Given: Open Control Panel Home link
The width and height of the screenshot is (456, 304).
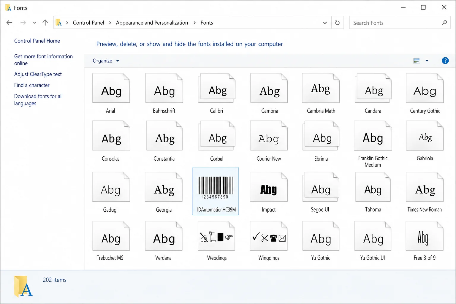Looking at the screenshot, I should [x=37, y=41].
